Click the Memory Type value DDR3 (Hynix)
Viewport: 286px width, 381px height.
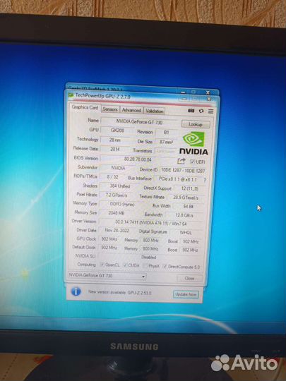pyautogui.click(x=122, y=205)
